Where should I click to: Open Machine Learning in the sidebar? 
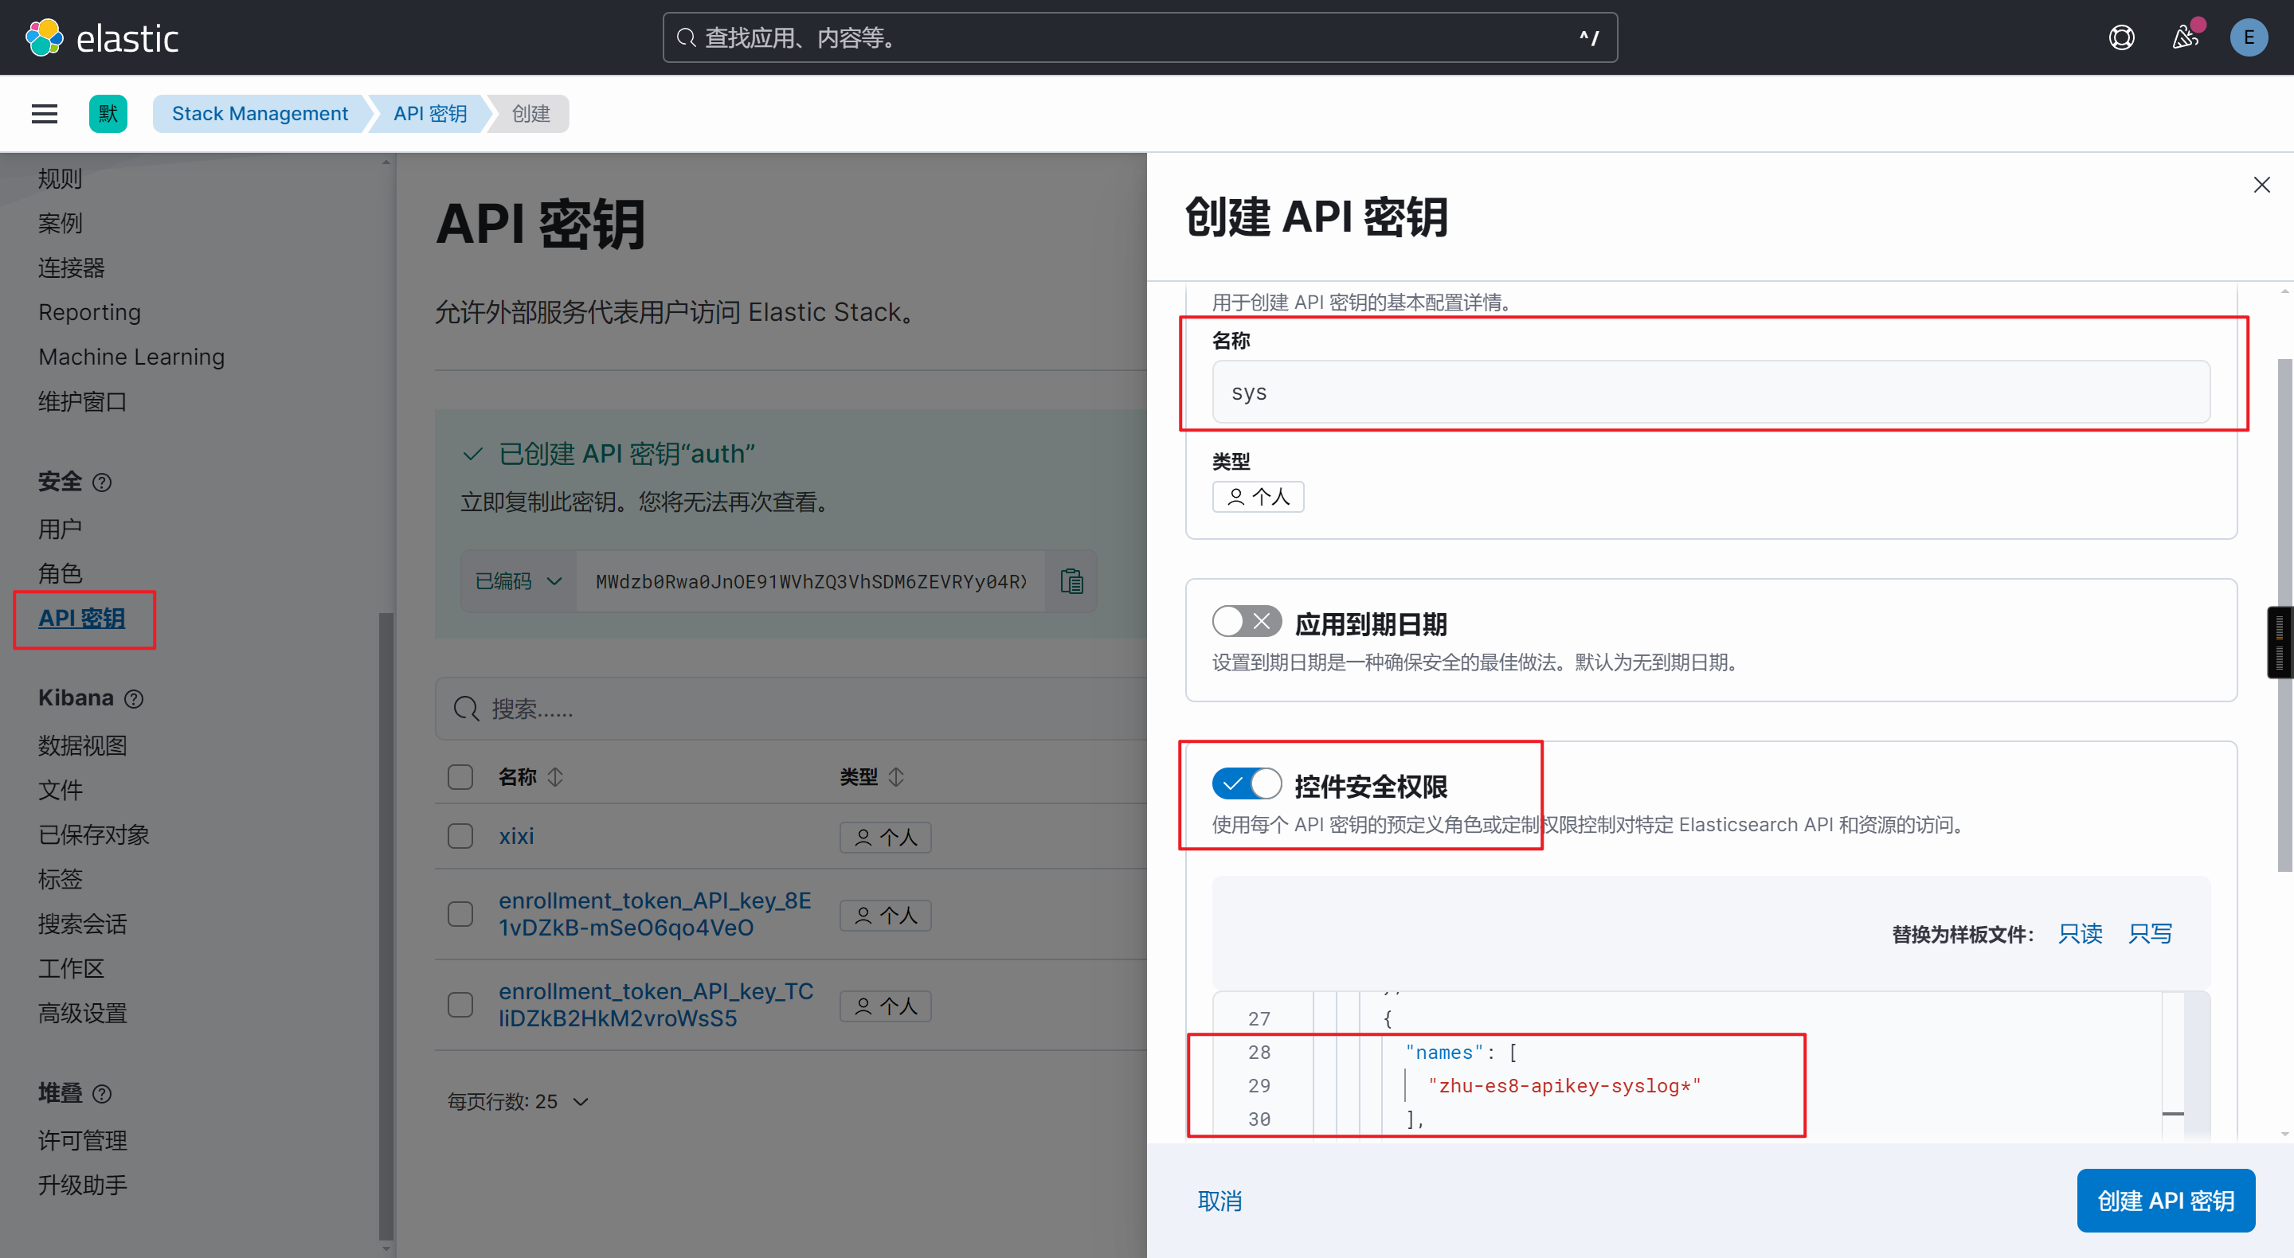(x=131, y=356)
